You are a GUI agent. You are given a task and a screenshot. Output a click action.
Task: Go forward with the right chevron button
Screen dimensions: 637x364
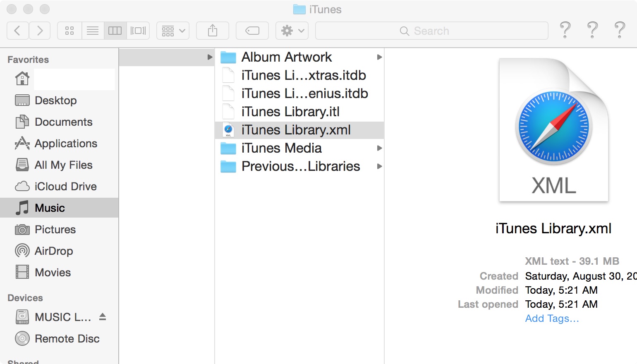40,31
